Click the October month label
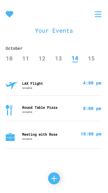The width and height of the screenshot is (108, 193). point(14,48)
